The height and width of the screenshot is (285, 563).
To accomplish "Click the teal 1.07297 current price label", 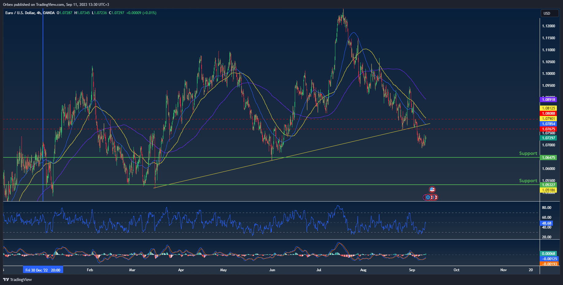I will coord(548,138).
